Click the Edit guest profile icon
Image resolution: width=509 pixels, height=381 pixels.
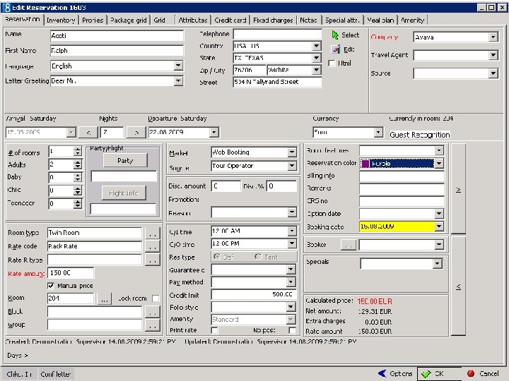coord(335,49)
